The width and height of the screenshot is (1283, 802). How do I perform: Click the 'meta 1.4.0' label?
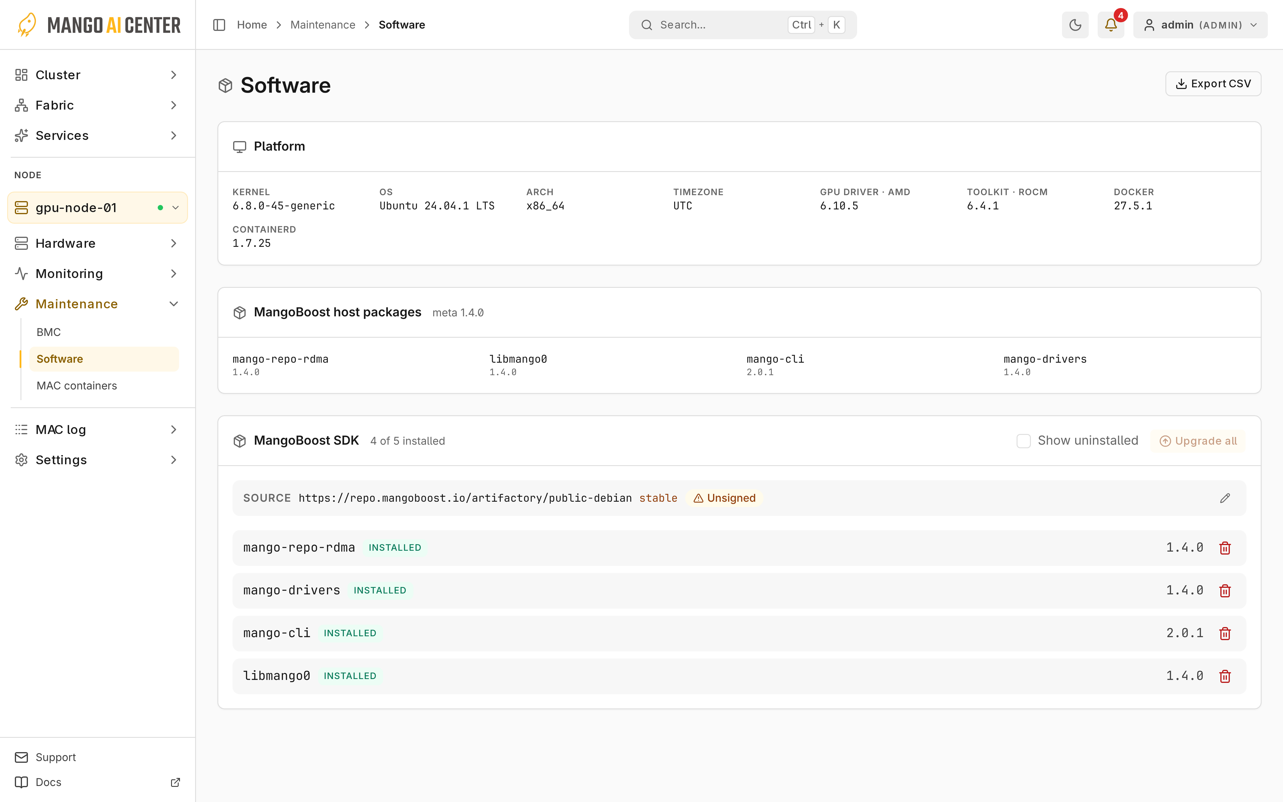pyautogui.click(x=458, y=312)
